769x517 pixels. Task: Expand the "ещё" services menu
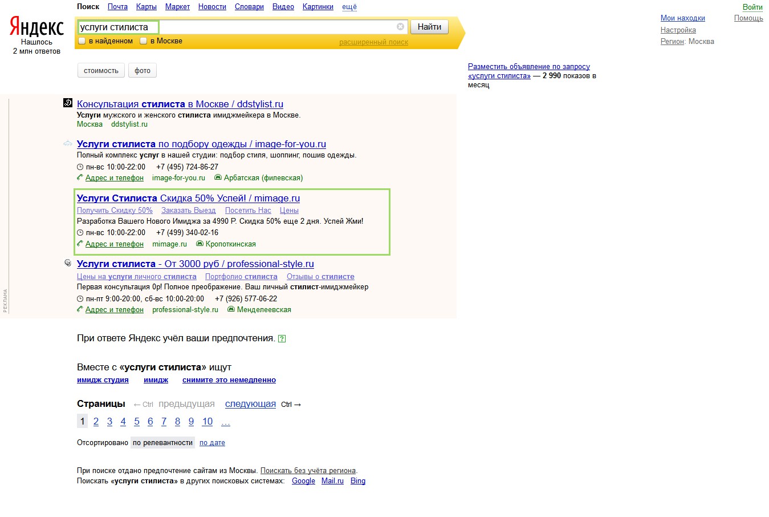coord(349,7)
